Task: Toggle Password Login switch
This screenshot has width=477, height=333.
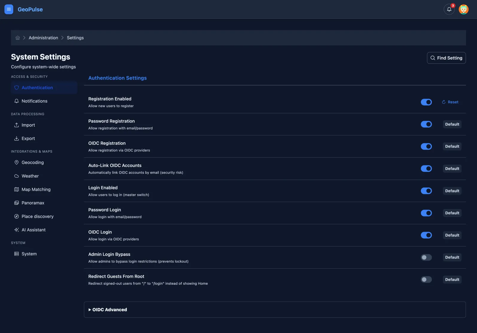Action: coord(426,213)
